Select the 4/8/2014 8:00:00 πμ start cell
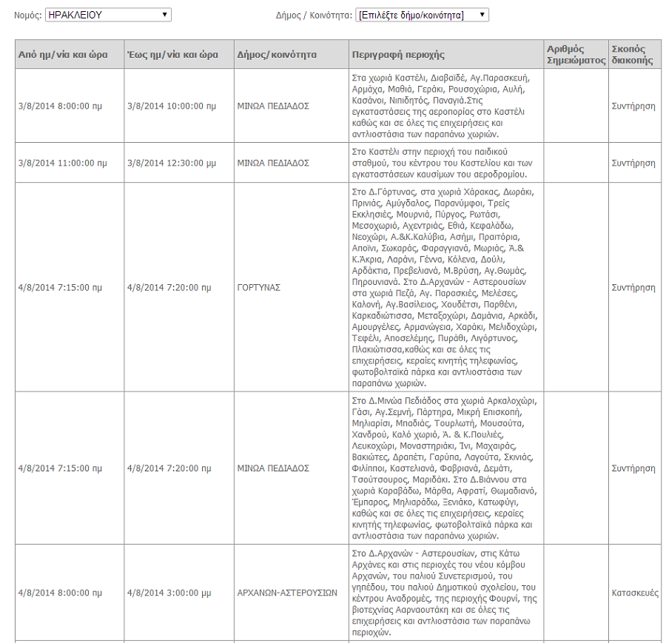This screenshot has height=643, width=666. coord(60,593)
